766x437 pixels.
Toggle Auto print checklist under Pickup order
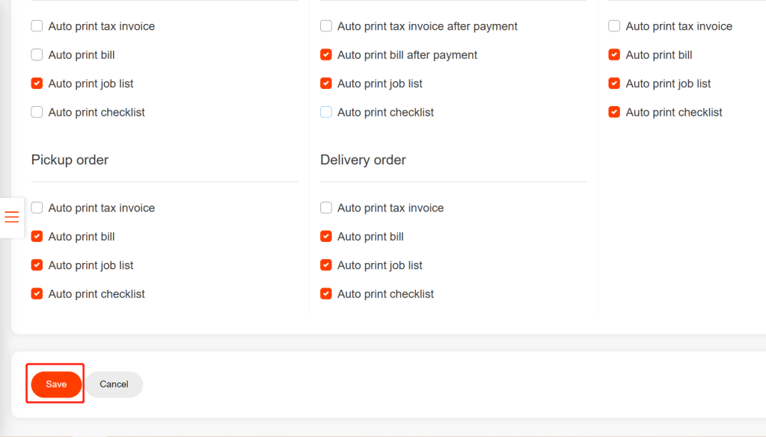(x=37, y=294)
